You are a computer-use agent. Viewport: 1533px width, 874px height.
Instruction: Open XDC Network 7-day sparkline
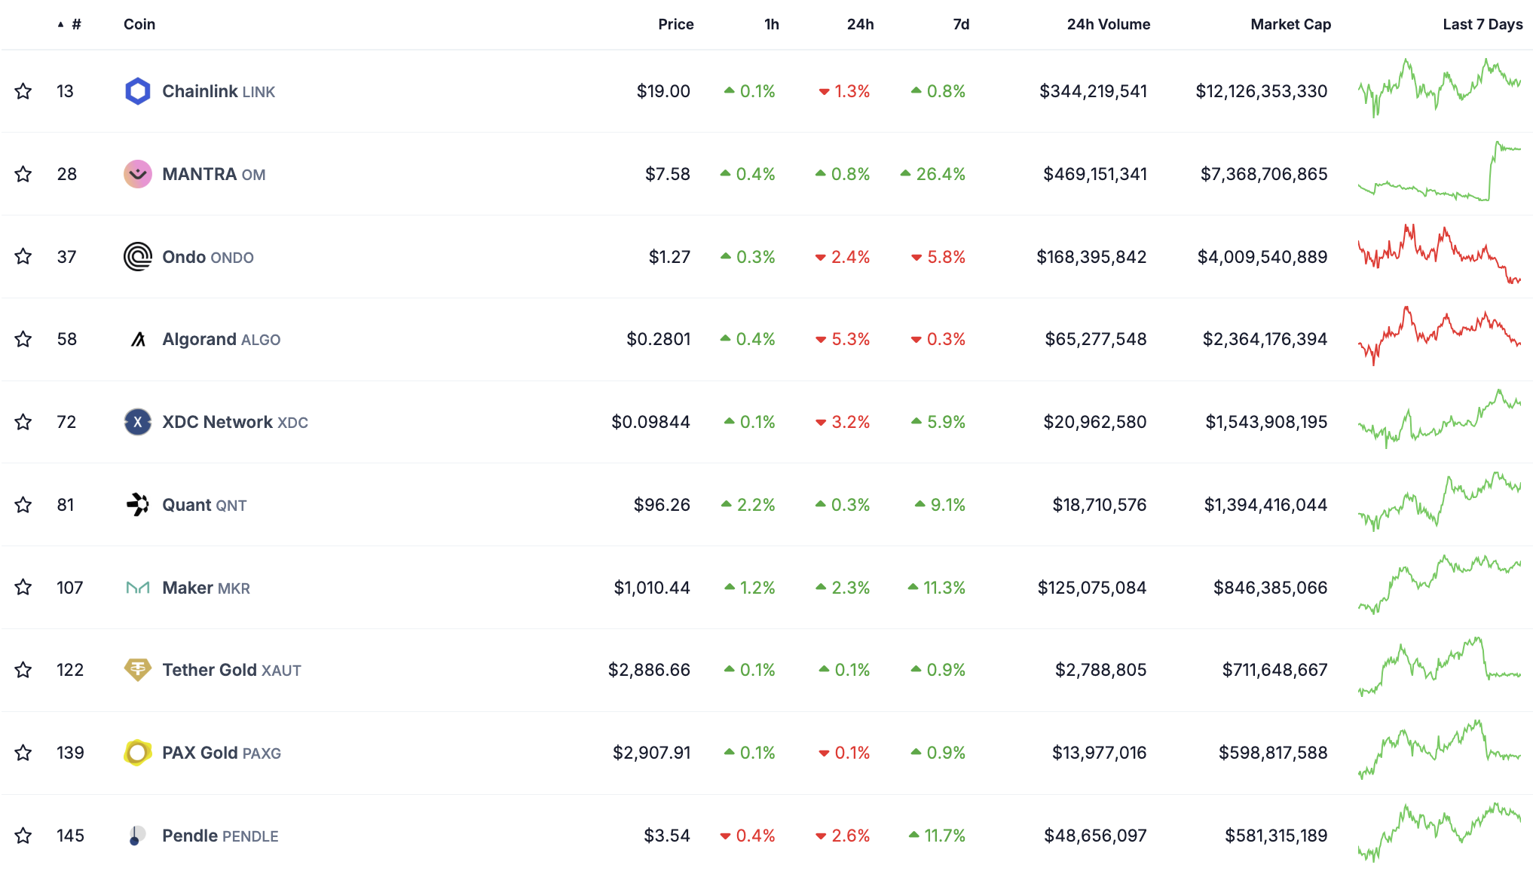point(1440,419)
